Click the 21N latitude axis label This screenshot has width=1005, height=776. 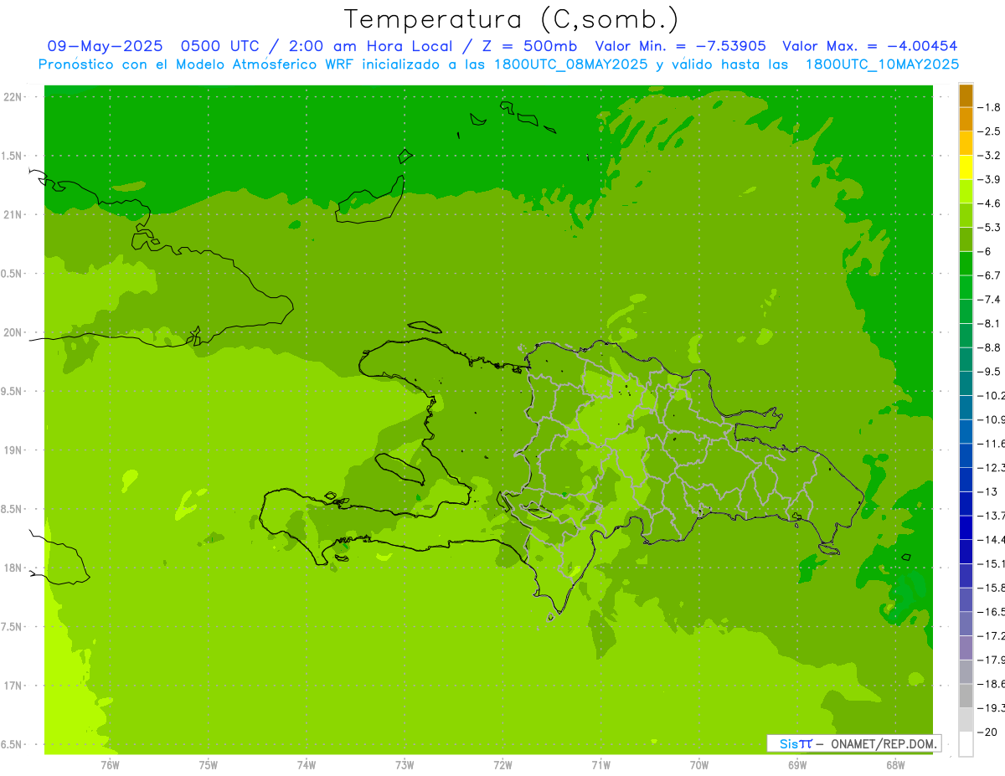14,214
